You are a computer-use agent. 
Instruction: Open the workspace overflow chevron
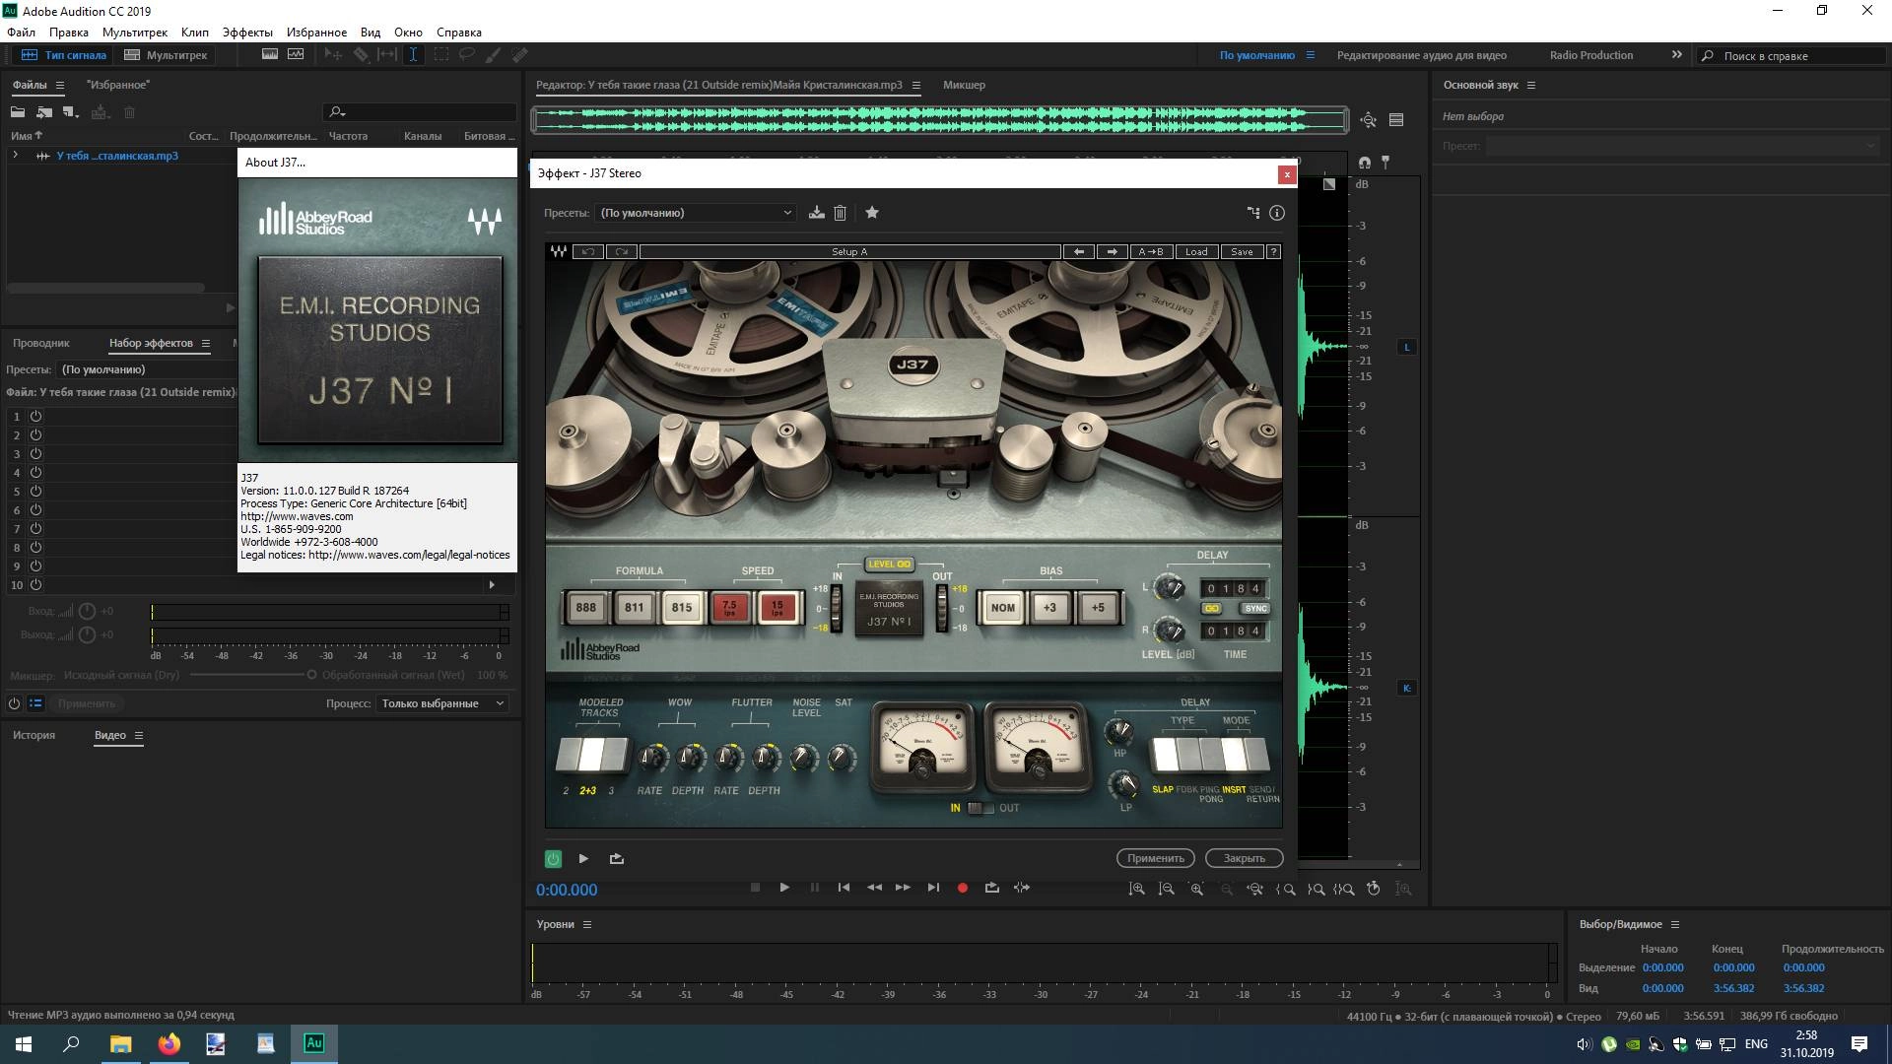(x=1677, y=55)
